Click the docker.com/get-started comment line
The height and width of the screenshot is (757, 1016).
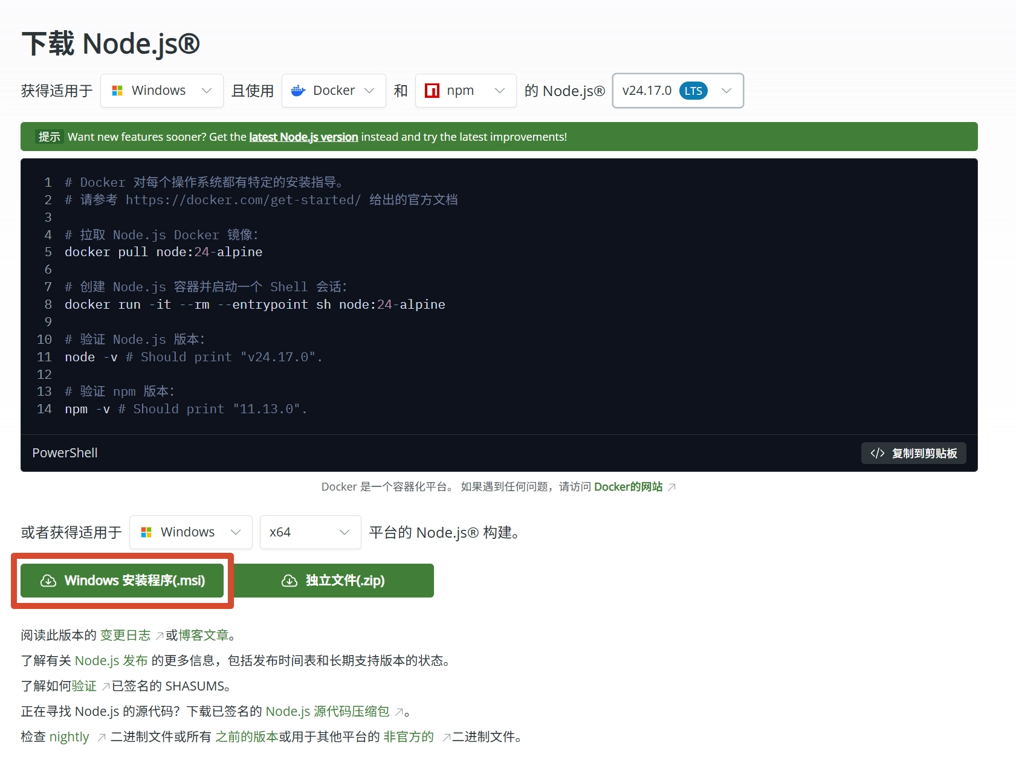click(x=261, y=200)
